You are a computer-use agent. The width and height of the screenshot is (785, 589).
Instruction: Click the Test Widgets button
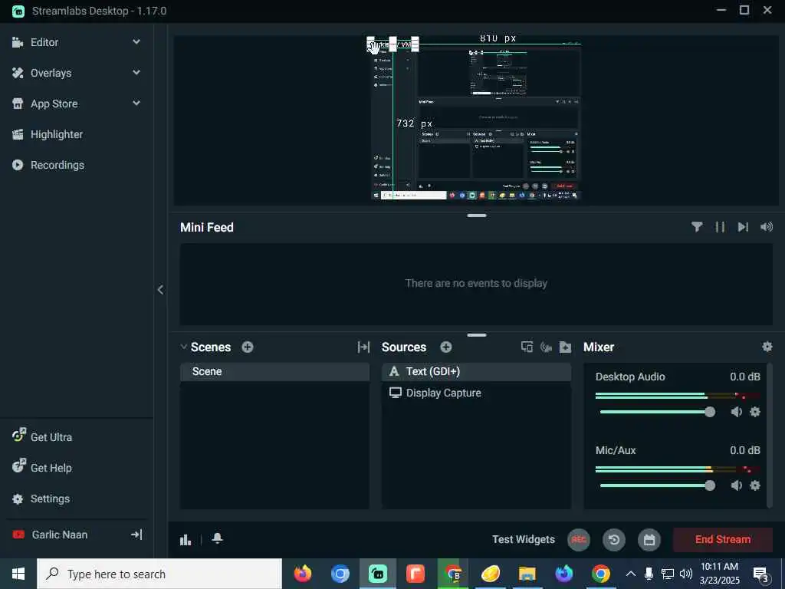[x=523, y=539]
